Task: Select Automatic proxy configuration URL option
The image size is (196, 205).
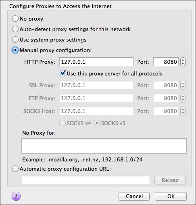Action: (x=15, y=169)
